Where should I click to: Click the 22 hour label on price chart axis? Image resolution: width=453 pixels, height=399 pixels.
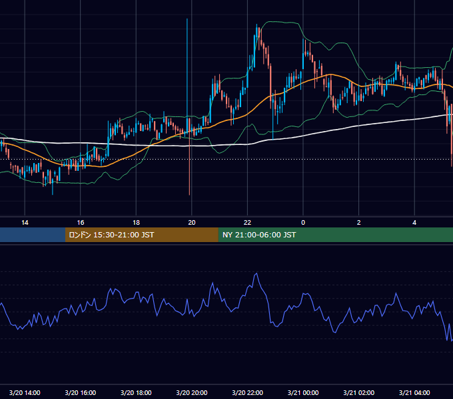click(x=247, y=223)
